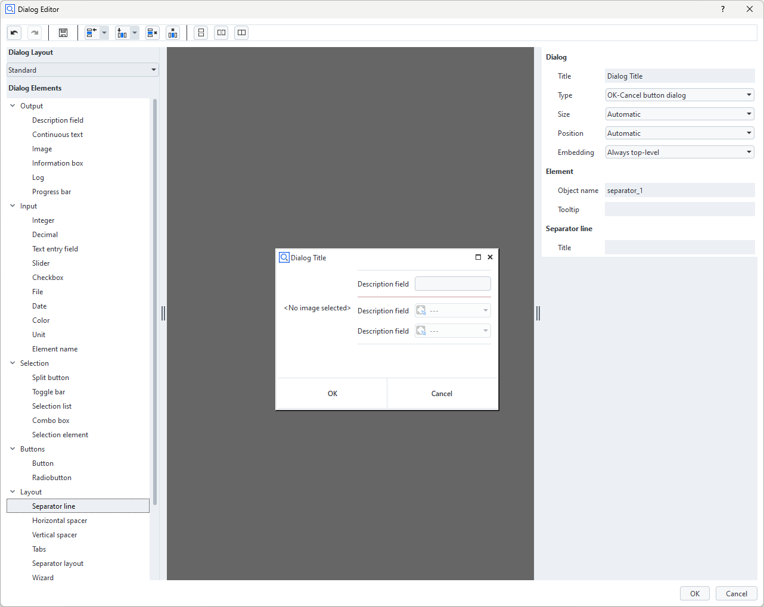Click the Tooltip input field
The image size is (764, 607).
680,209
